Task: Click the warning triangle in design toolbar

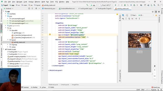Action: (156, 15)
